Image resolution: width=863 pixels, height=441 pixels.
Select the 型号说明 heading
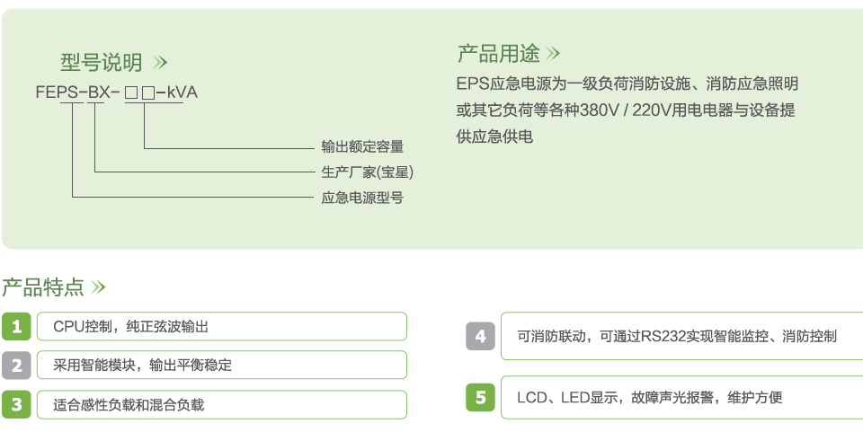pyautogui.click(x=102, y=63)
